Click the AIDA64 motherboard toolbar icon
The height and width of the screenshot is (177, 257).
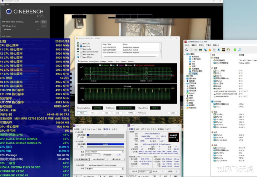tap(196, 50)
